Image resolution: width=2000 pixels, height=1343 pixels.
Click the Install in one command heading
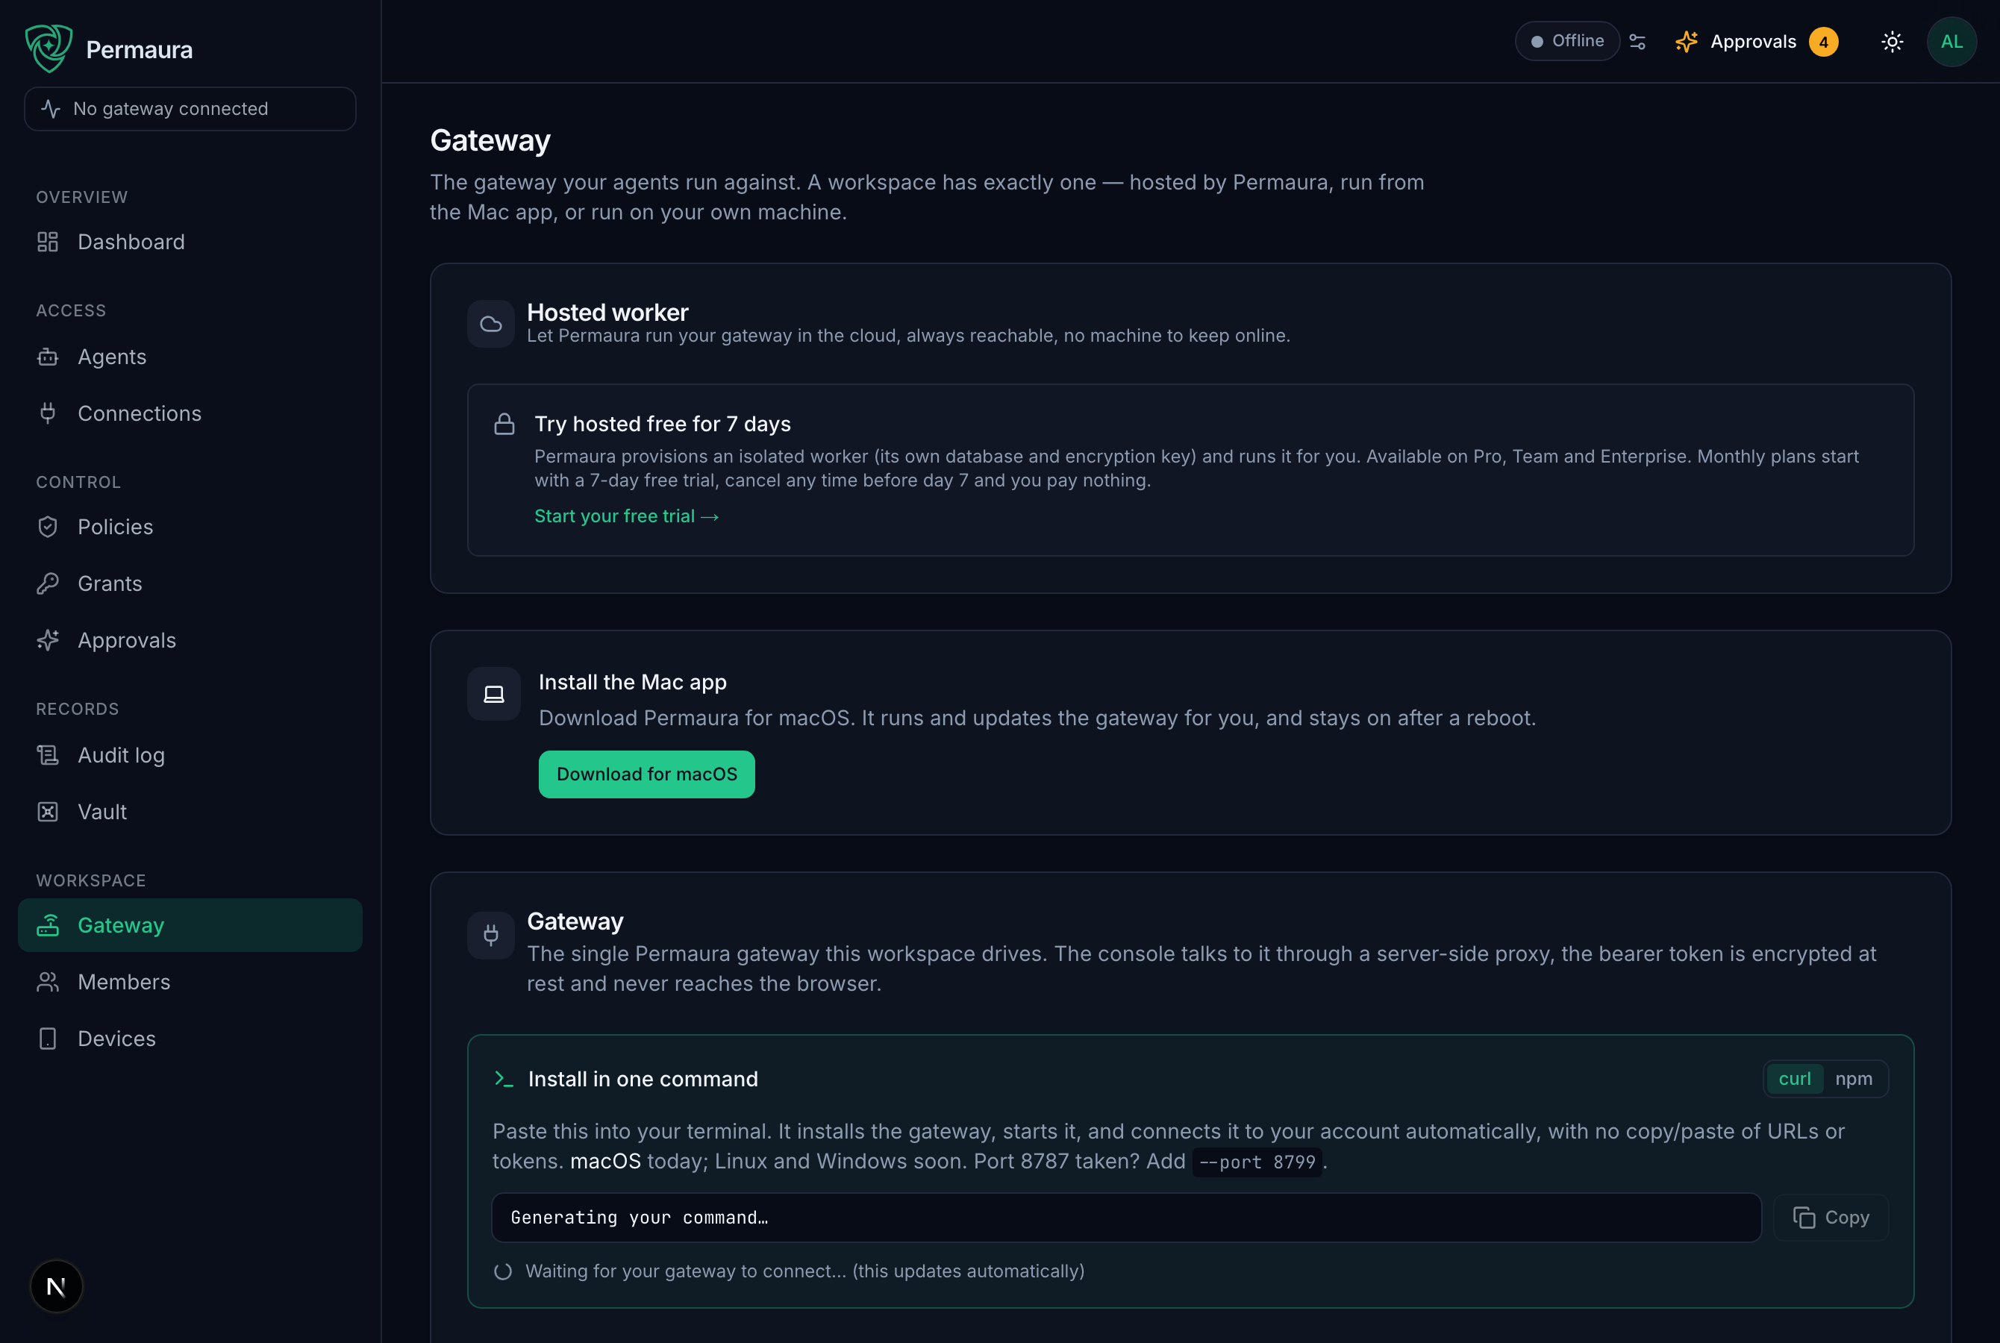click(643, 1078)
